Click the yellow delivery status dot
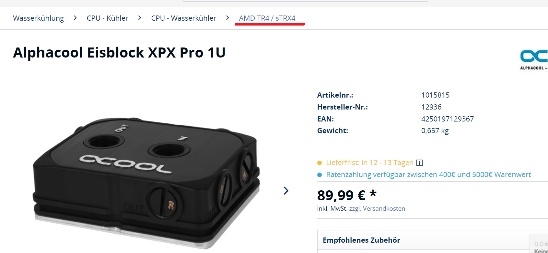 320,163
